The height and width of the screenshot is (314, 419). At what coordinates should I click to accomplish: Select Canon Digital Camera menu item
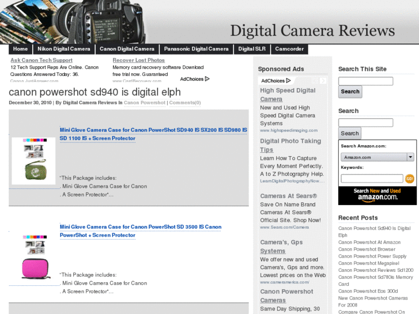coord(127,49)
